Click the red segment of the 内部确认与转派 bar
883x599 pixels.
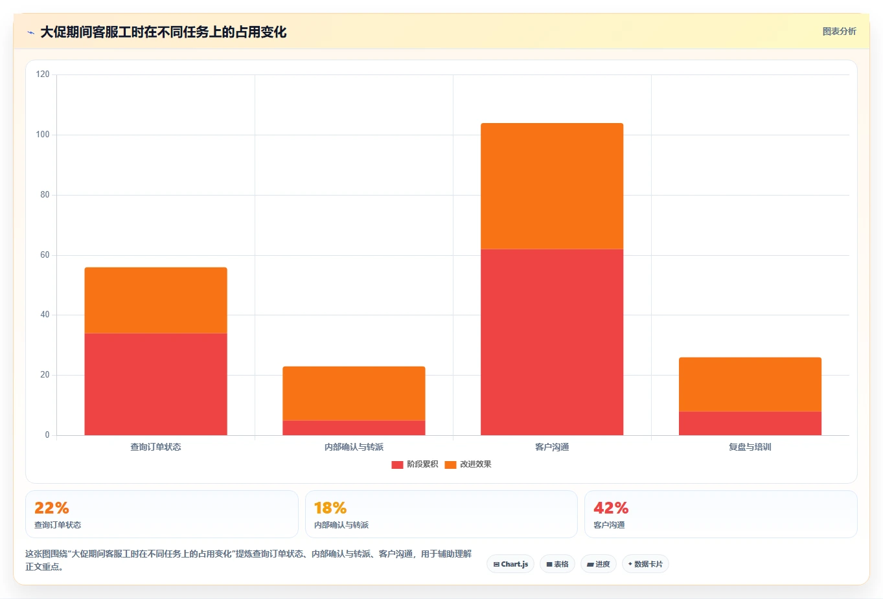coord(354,427)
